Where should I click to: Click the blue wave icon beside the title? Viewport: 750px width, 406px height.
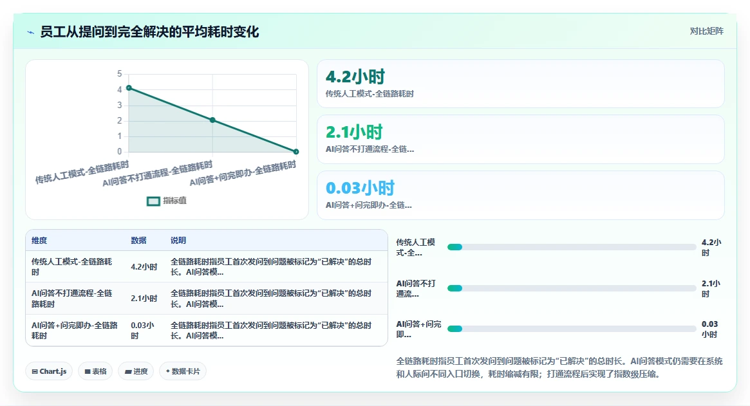(x=31, y=33)
